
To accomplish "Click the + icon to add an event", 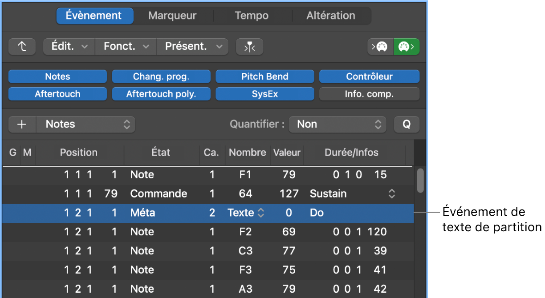I will (x=21, y=124).
